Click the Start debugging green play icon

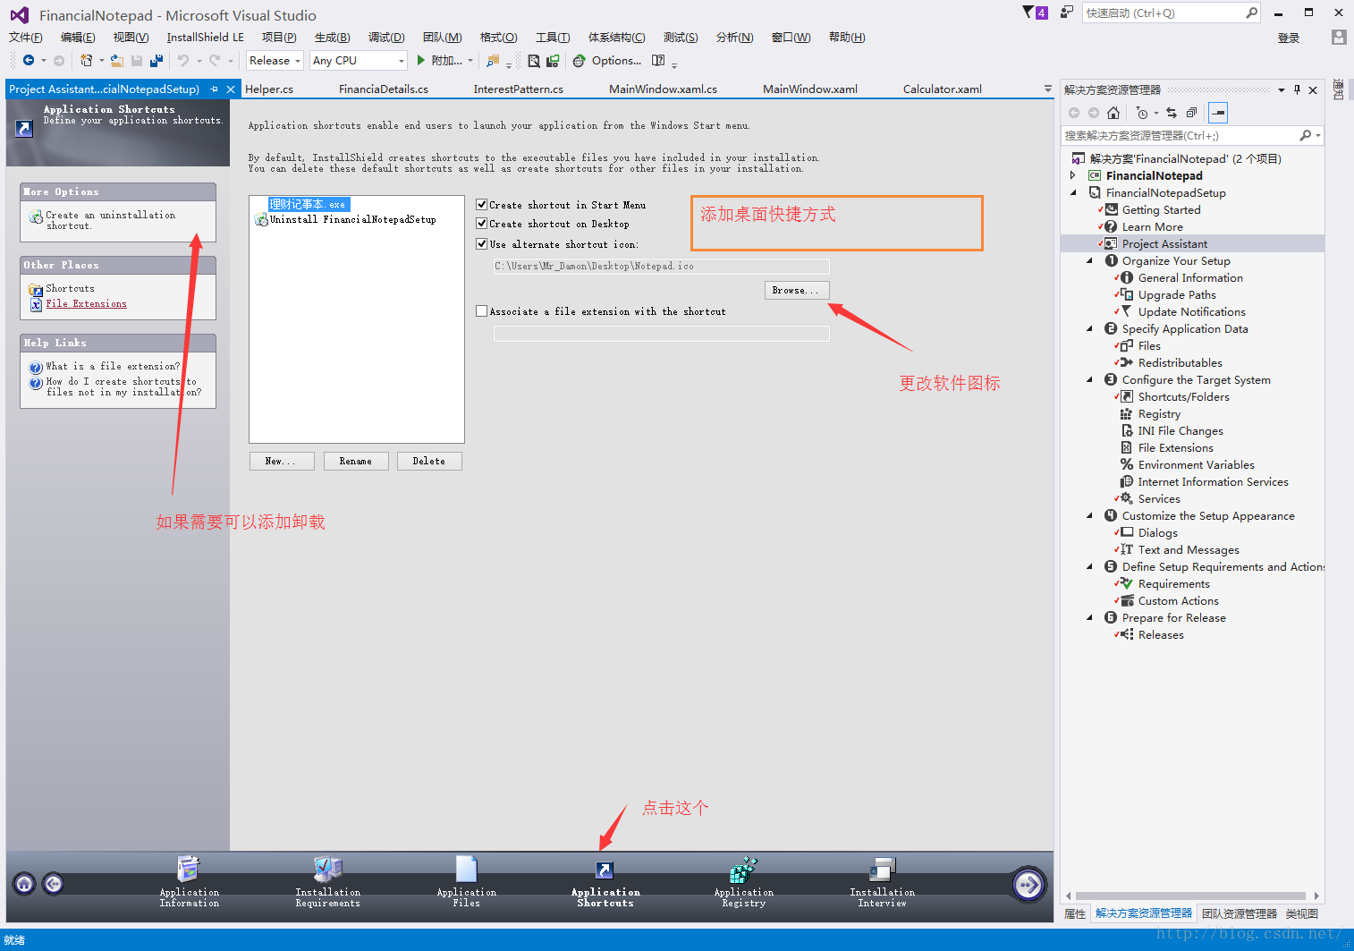point(421,60)
